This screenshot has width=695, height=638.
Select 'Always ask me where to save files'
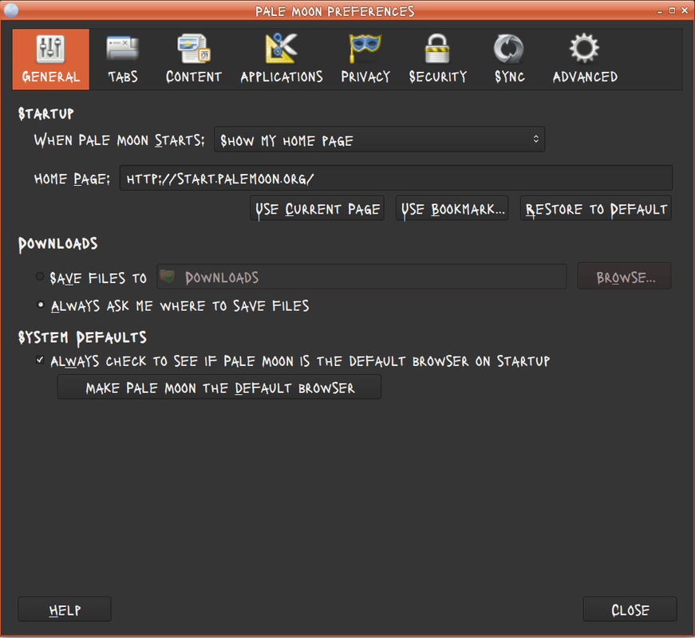click(41, 305)
